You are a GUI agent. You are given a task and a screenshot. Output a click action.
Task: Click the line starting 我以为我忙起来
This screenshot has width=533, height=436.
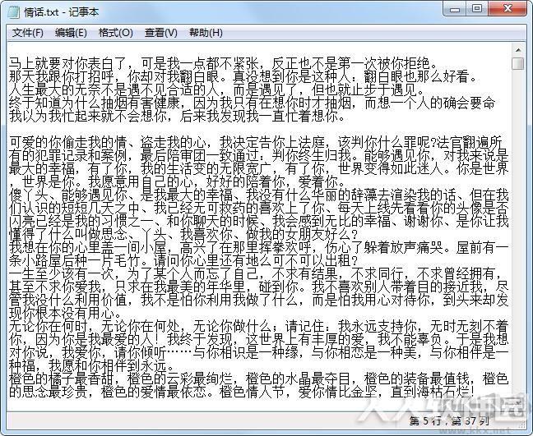177,117
